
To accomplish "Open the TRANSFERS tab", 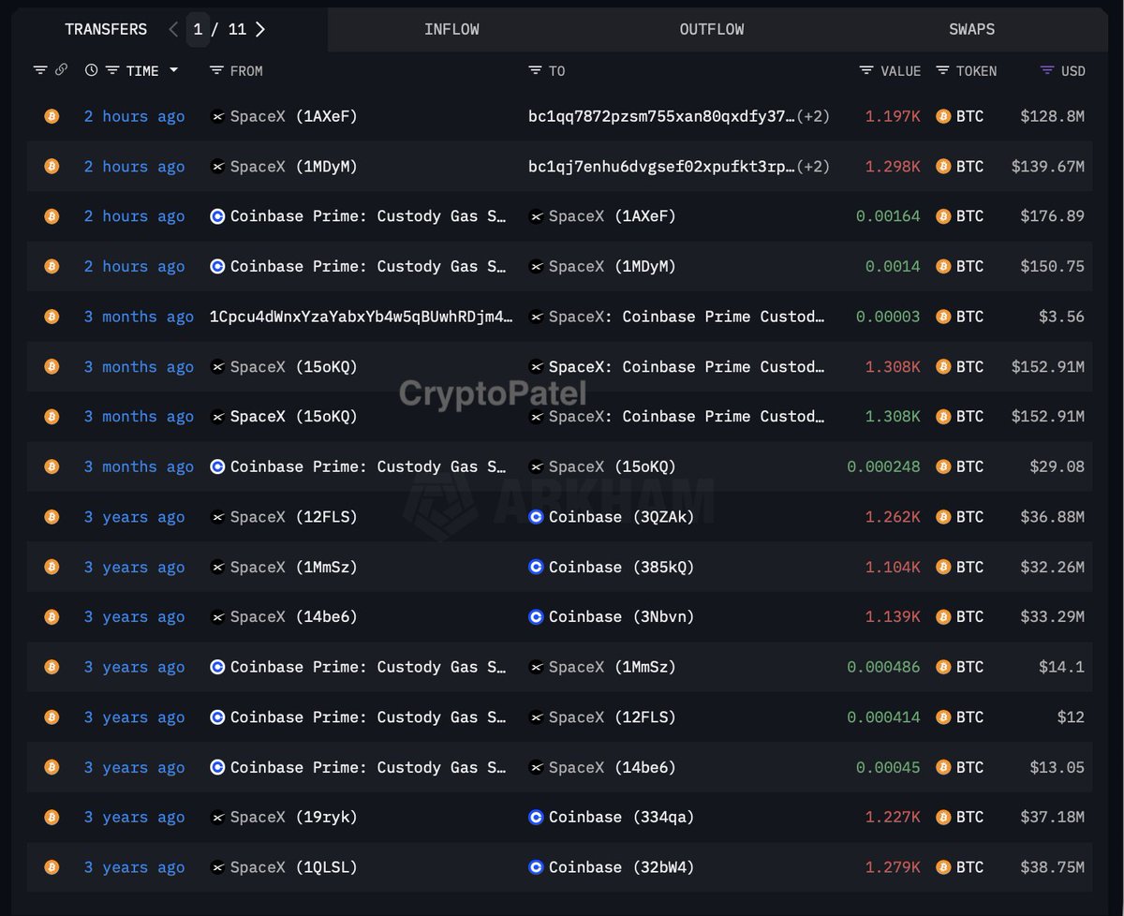I will point(106,29).
